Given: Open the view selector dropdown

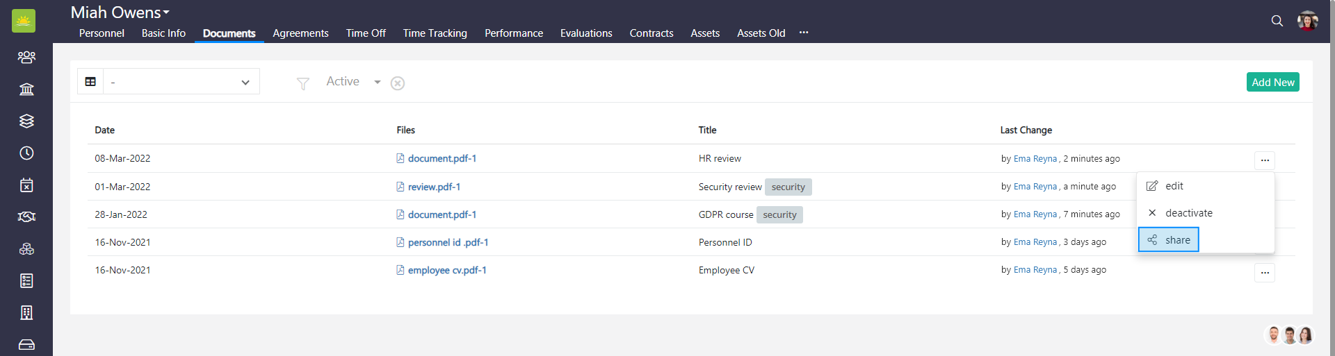Looking at the screenshot, I should tap(181, 82).
